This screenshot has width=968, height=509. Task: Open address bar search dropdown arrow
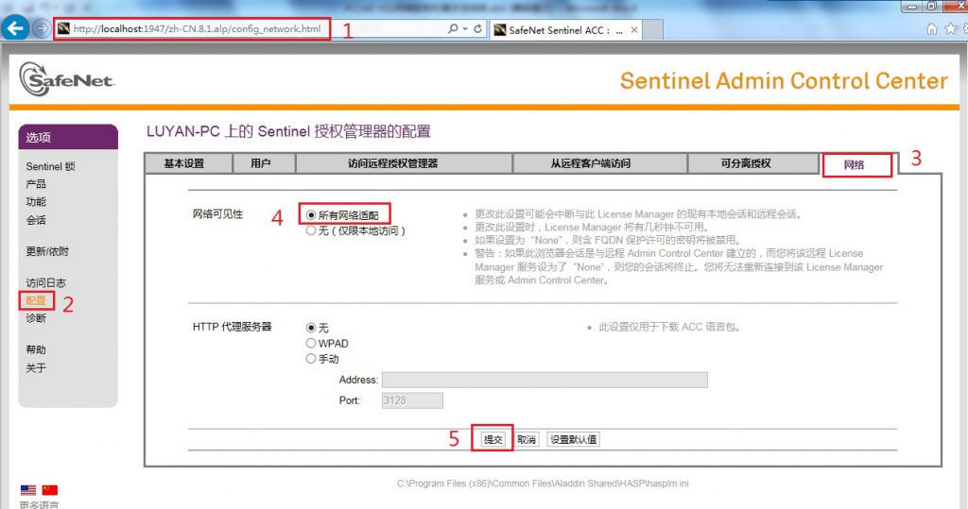465,29
